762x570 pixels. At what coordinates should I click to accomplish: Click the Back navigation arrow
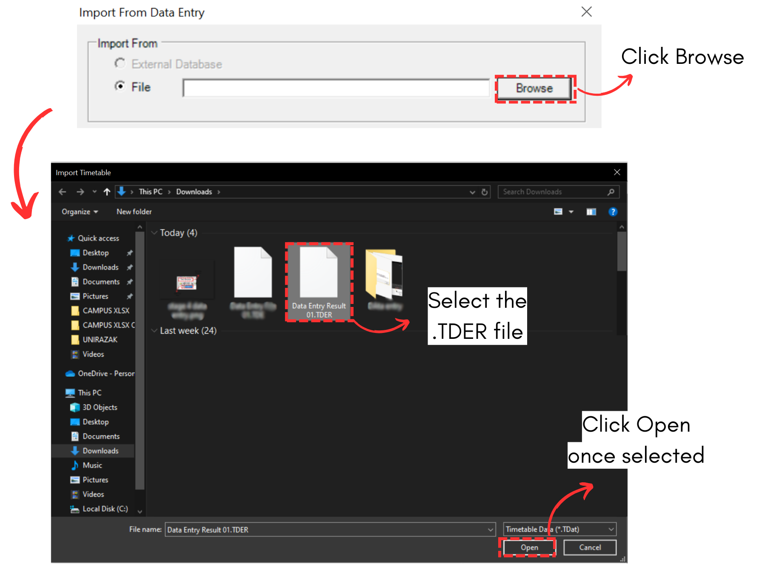click(x=63, y=192)
